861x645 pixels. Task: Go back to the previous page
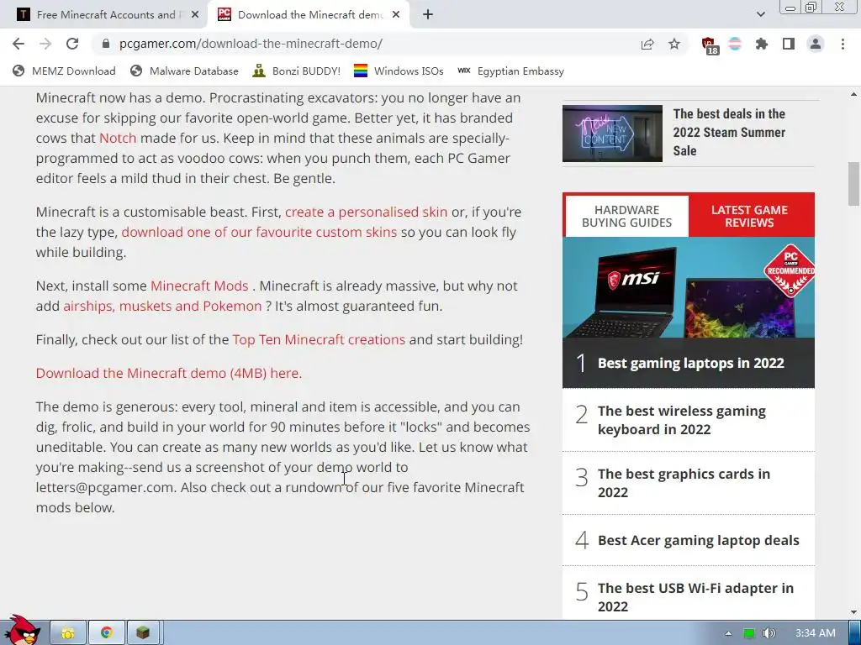18,44
